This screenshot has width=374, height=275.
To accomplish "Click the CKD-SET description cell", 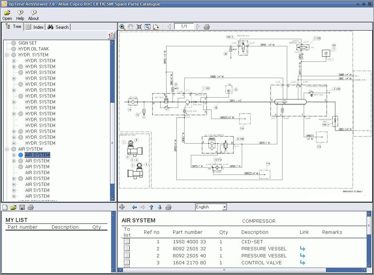I will [252, 242].
